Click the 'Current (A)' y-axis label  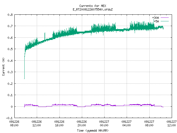coord(3,66)
